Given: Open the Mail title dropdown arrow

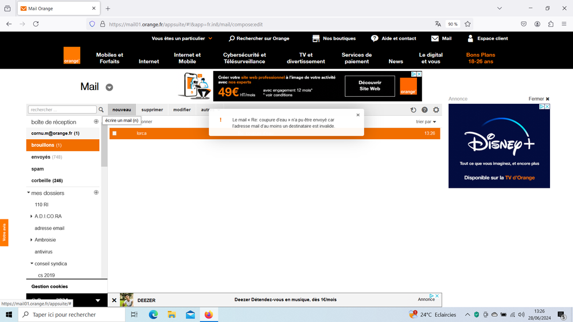Looking at the screenshot, I should coord(109,87).
